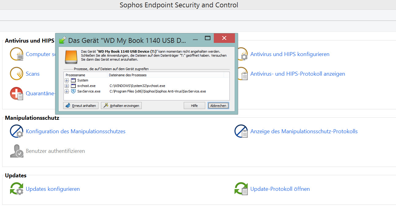Open the Quarantäne link
This screenshot has height=219, width=396.
(x=40, y=93)
